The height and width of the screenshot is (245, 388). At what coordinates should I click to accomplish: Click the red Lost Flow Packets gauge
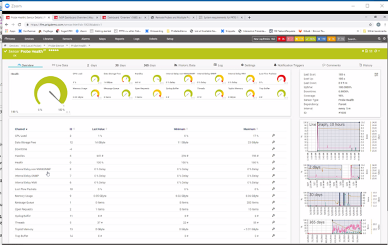click(x=281, y=79)
